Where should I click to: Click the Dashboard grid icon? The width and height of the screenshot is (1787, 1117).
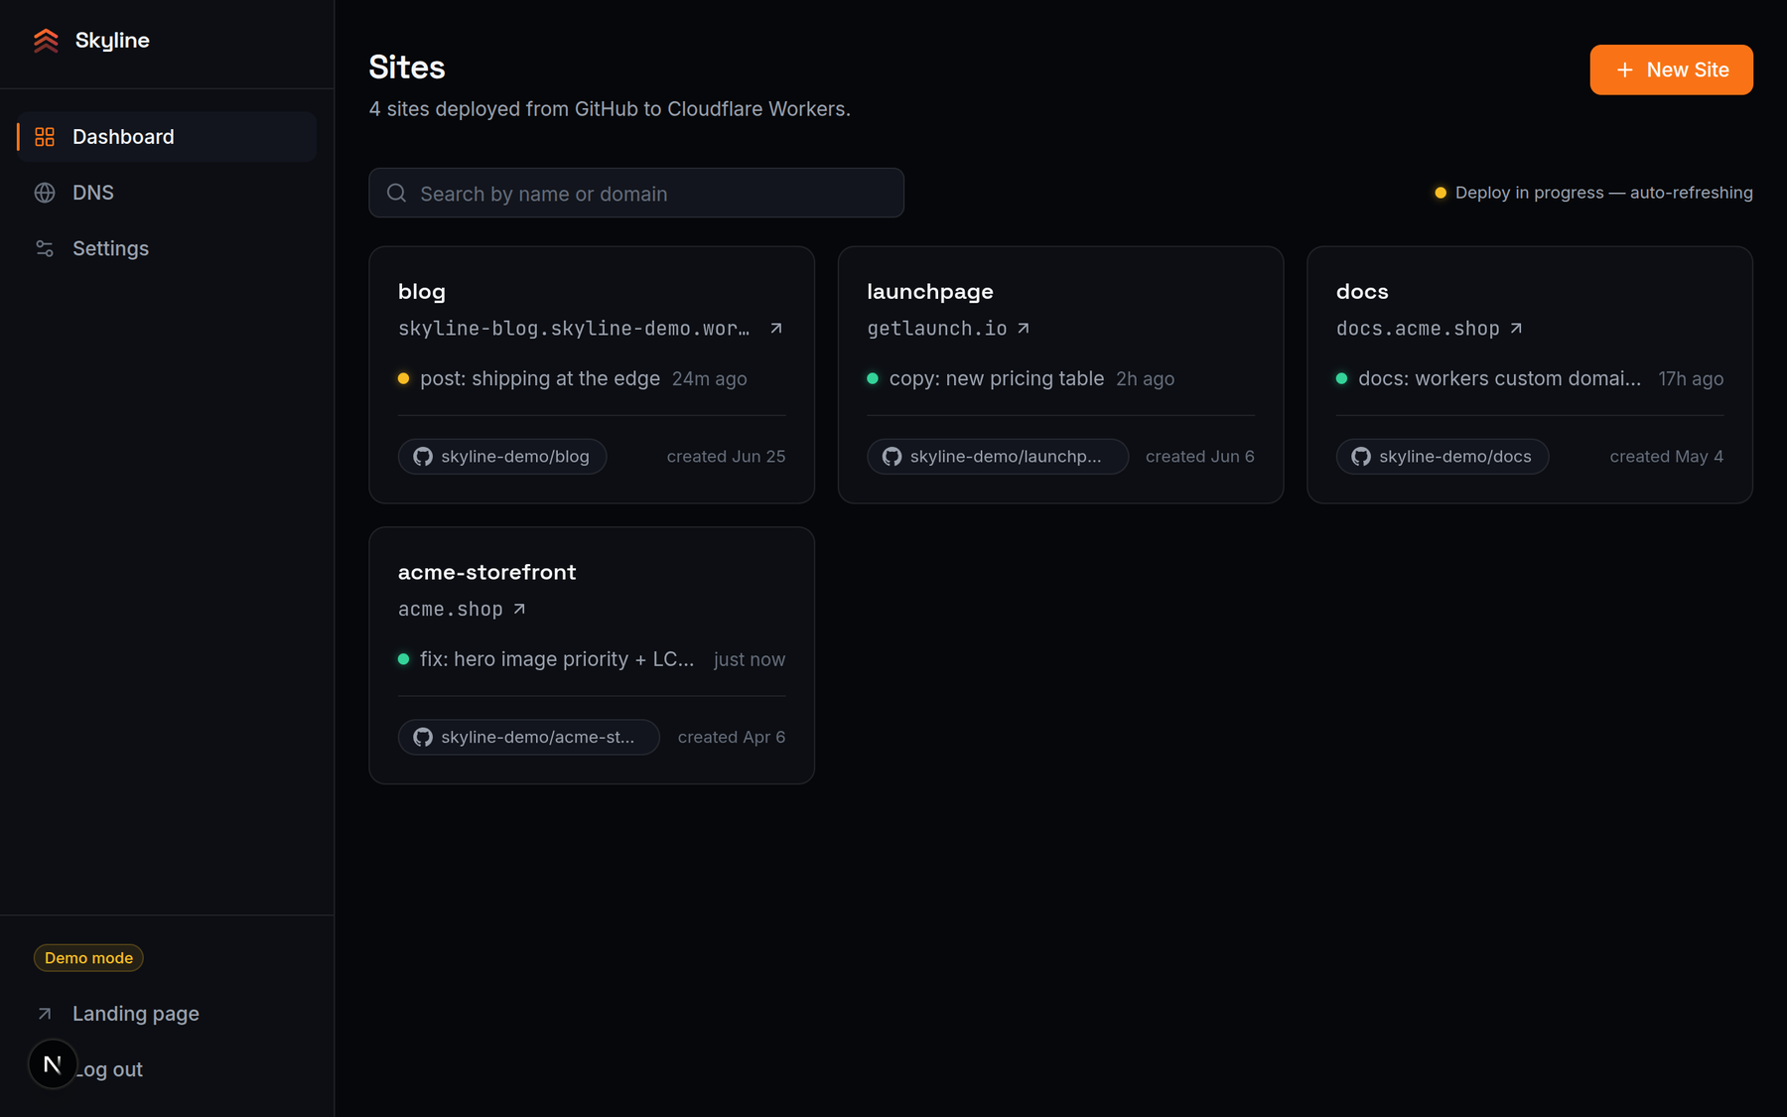(45, 137)
